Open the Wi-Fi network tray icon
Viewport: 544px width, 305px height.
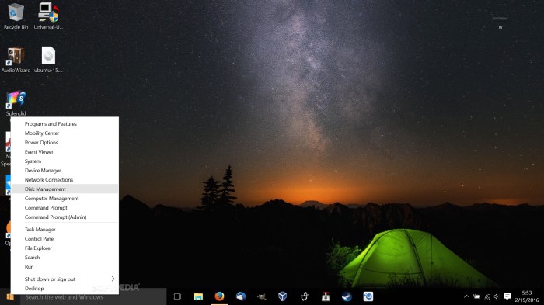coord(487,296)
